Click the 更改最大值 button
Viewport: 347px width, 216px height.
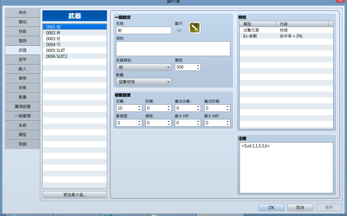(75, 195)
